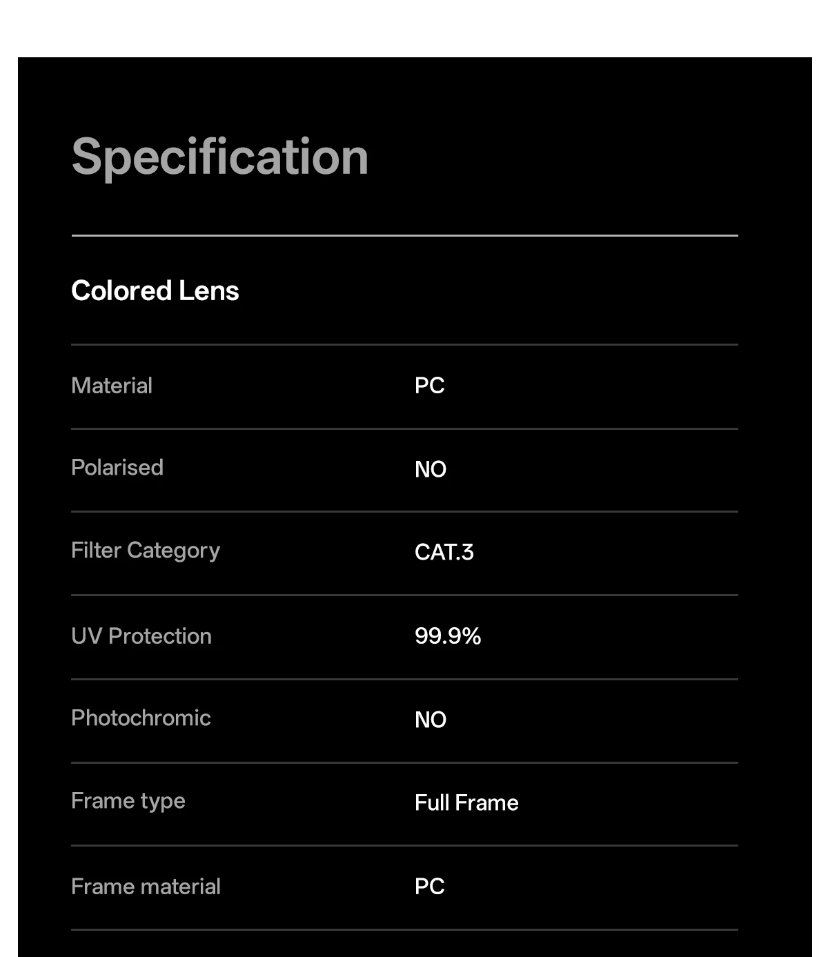This screenshot has width=828, height=957.
Task: Click the UV Protection label
Action: point(141,635)
